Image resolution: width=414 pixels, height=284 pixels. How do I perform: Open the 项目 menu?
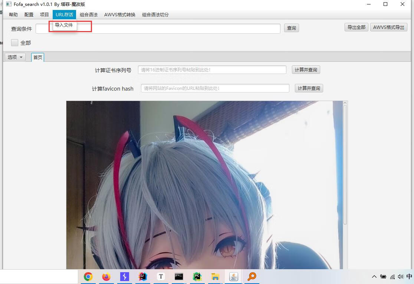(45, 15)
